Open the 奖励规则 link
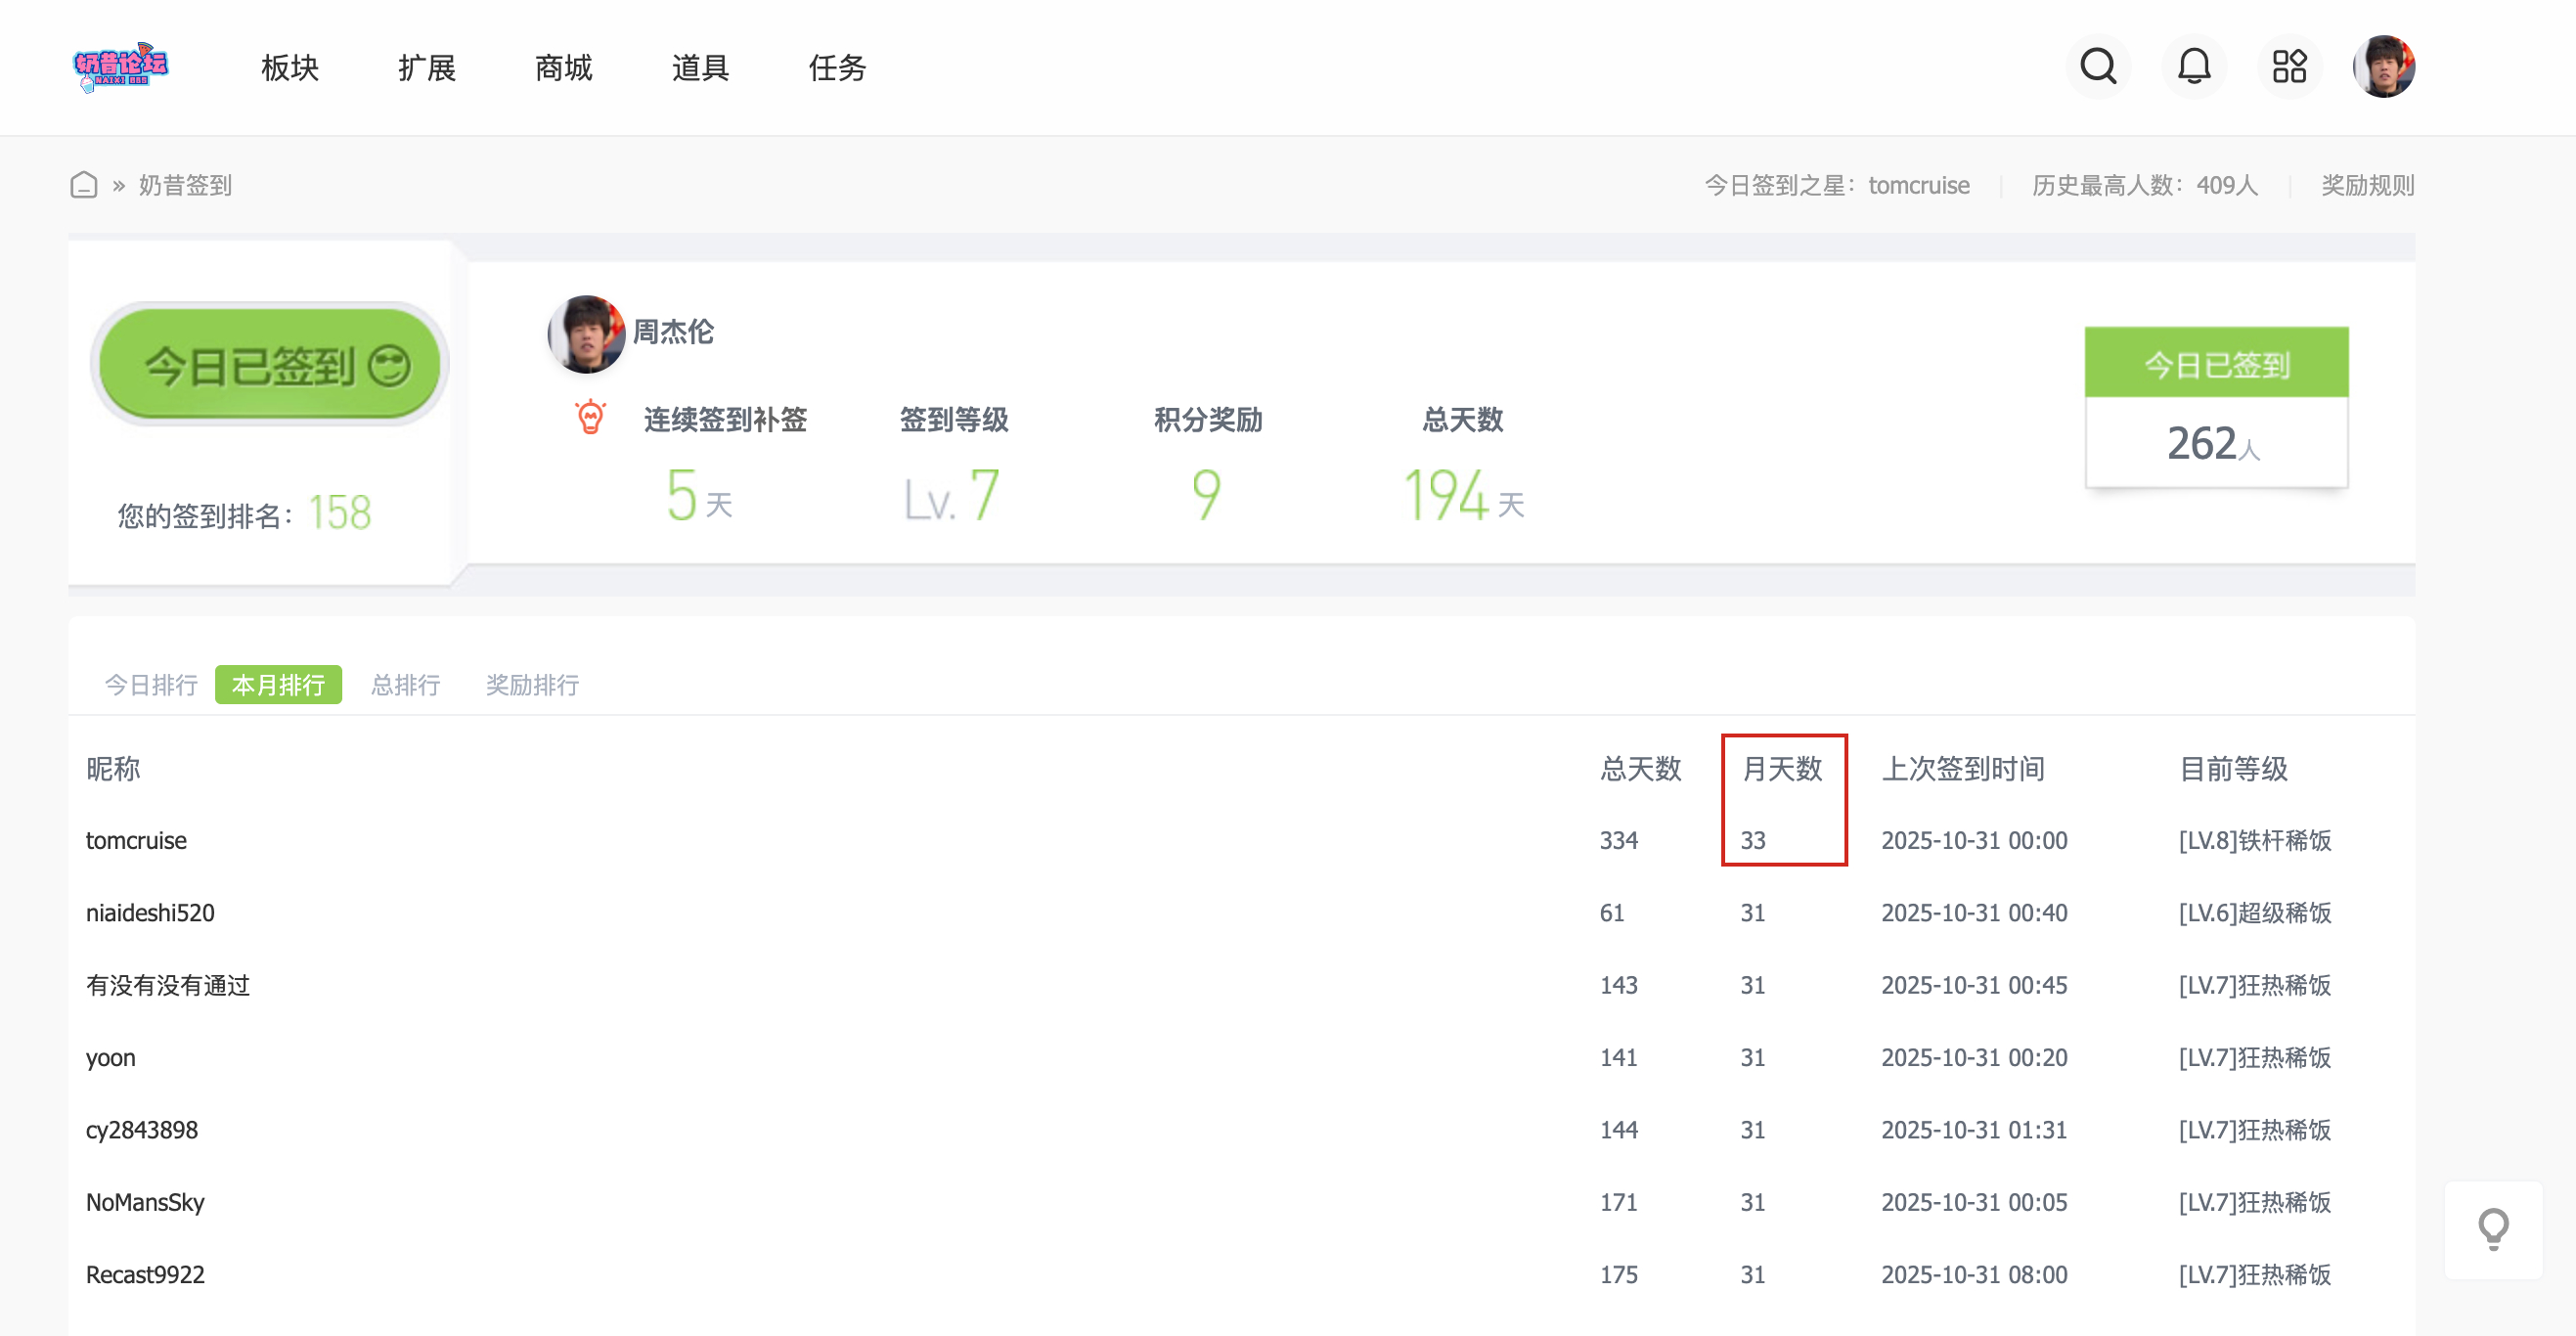Screen dimensions: 2576x1336 (2366, 185)
